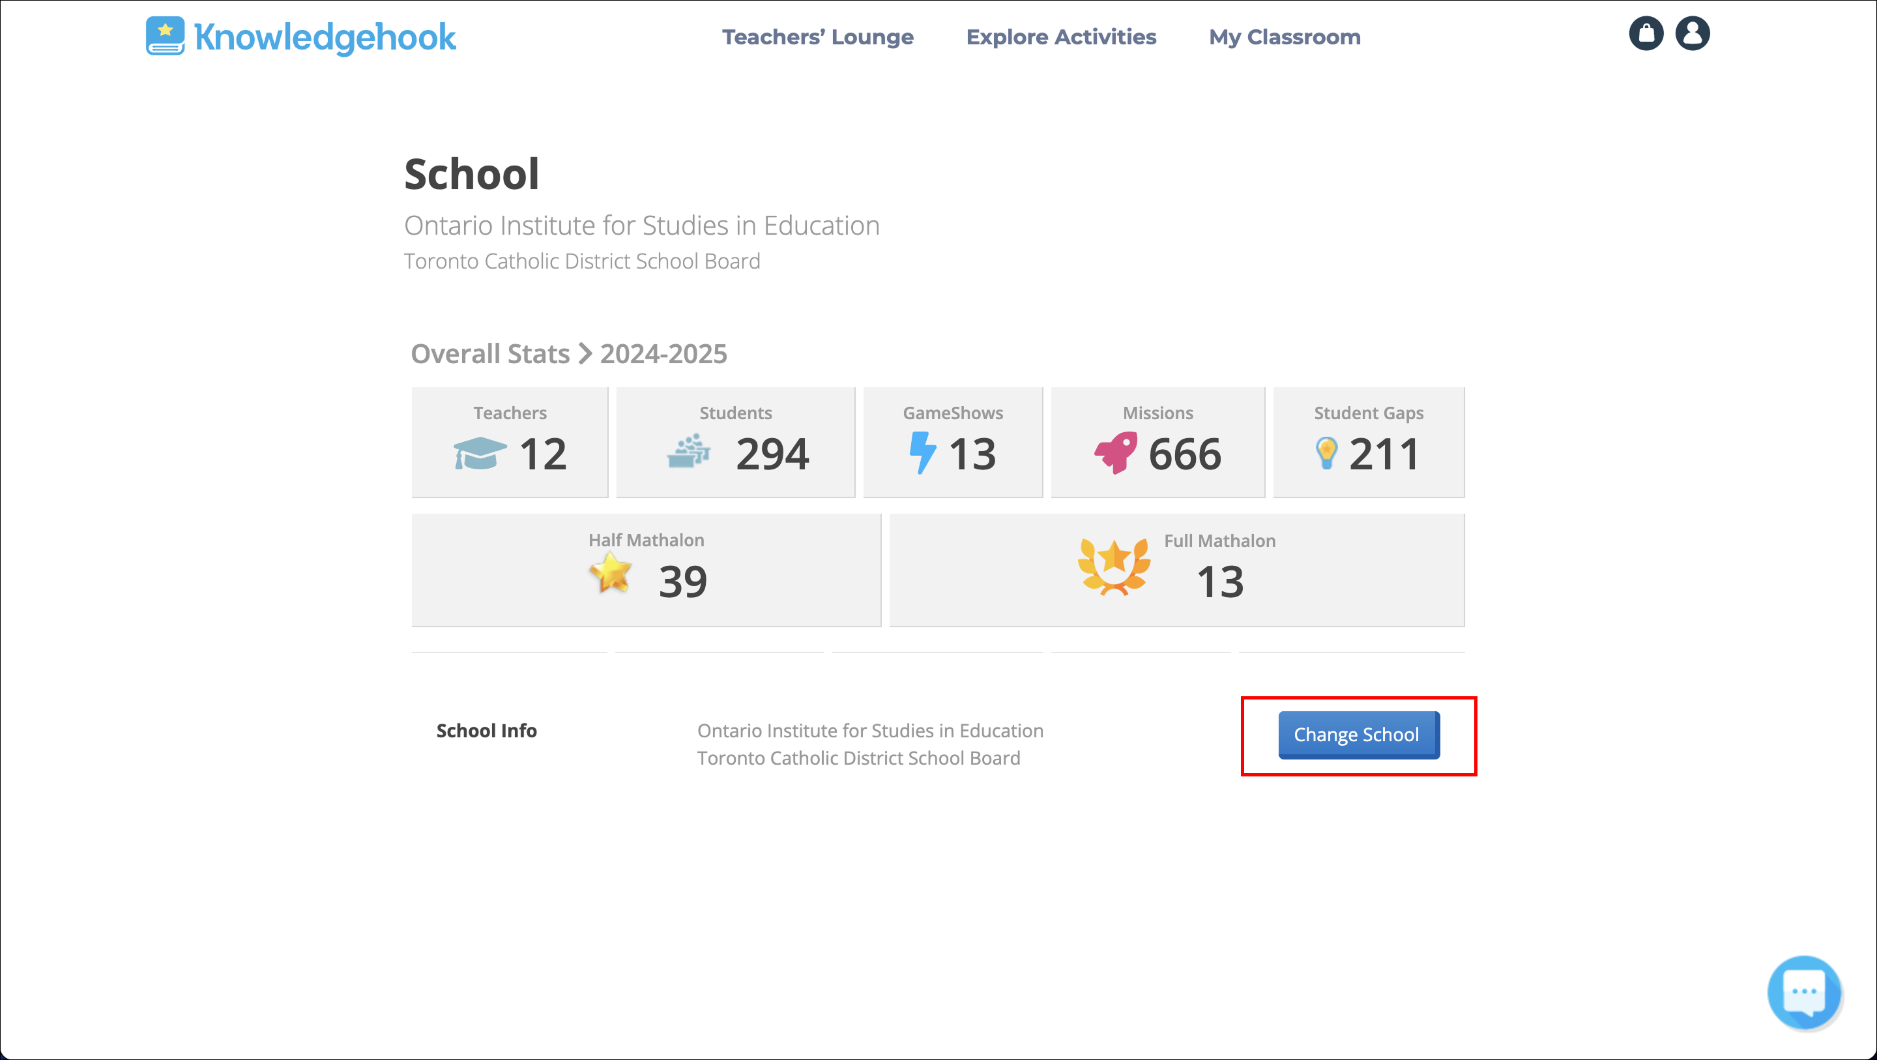Viewport: 1877px width, 1060px height.
Task: Click the Change School button
Action: click(1358, 735)
